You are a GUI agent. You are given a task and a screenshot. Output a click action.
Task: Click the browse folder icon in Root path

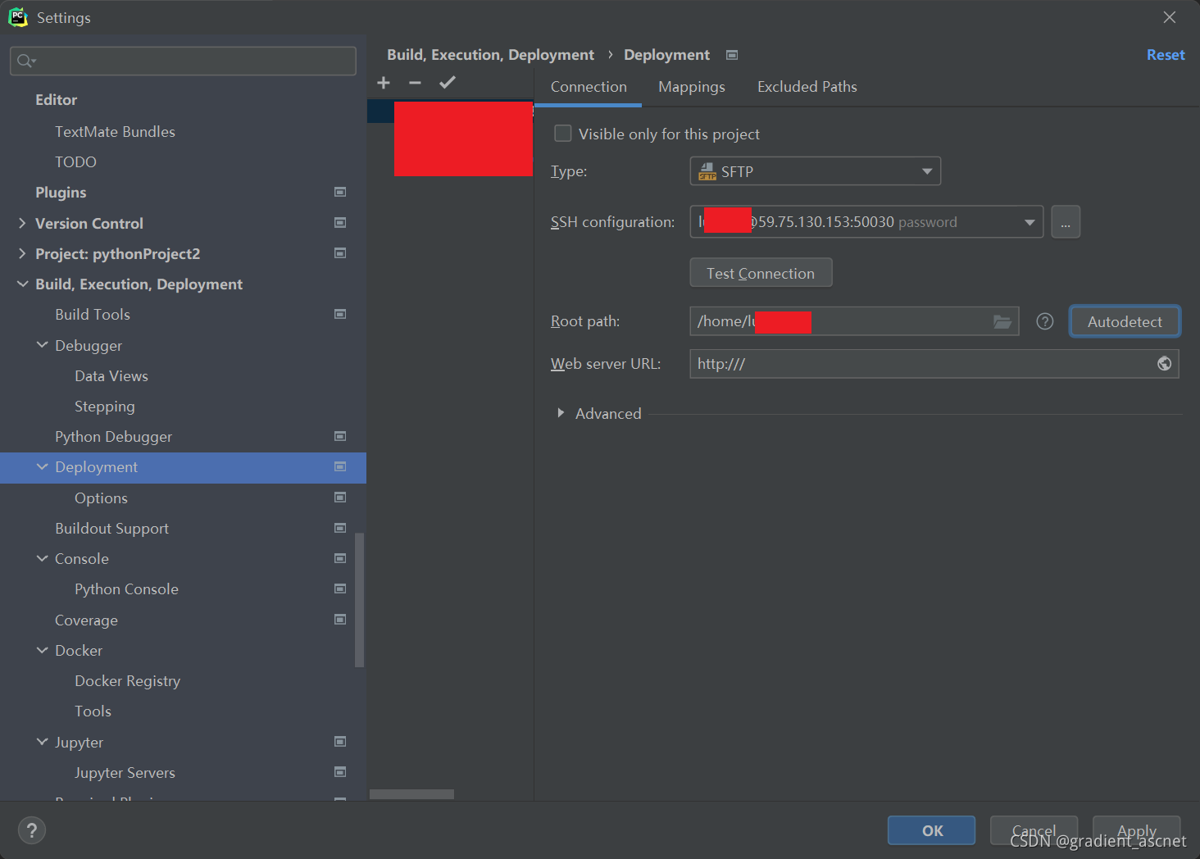(x=1002, y=321)
